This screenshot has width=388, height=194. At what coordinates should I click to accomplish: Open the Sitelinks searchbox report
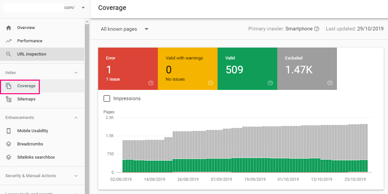[42, 157]
